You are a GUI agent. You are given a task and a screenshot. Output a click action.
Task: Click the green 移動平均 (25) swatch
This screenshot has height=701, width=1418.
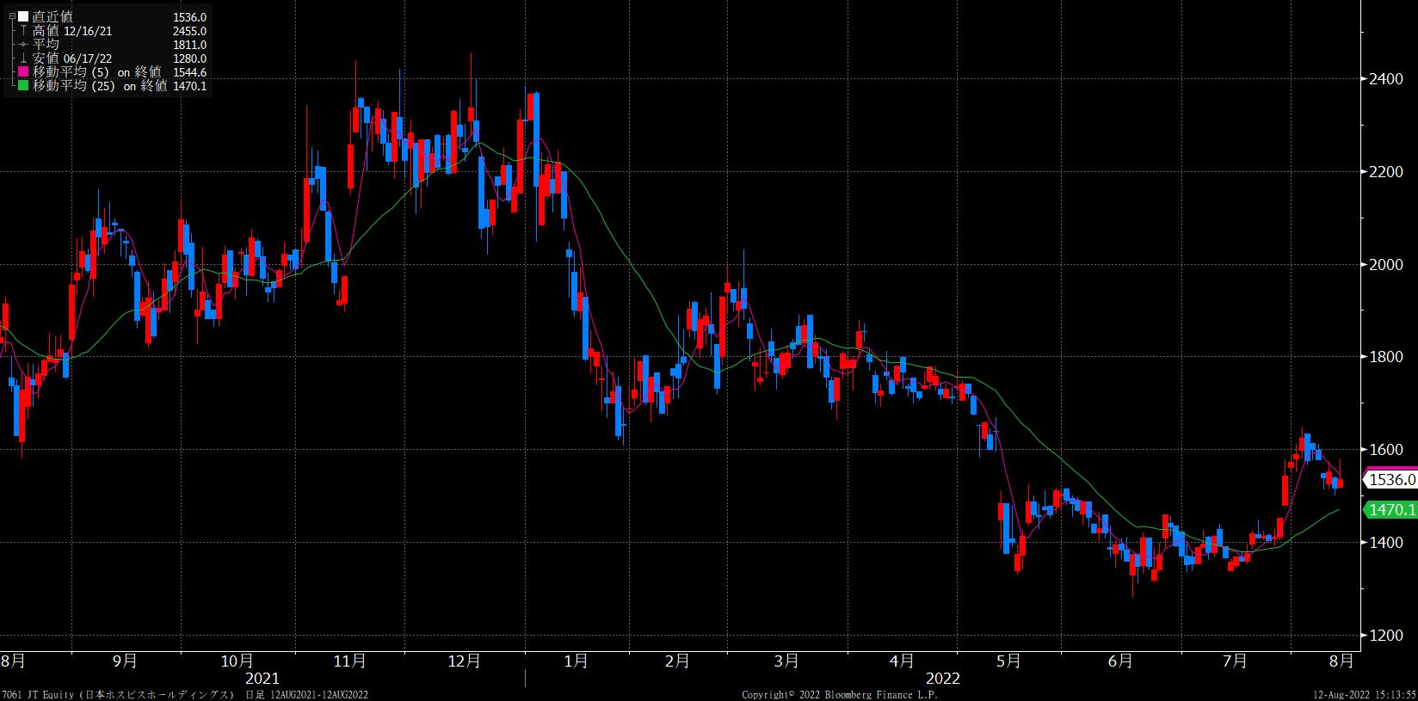tap(23, 86)
